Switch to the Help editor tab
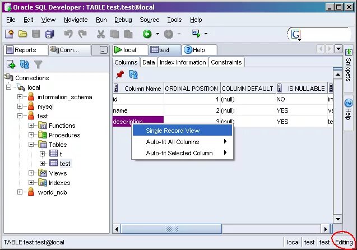Image resolution: width=357 pixels, height=250 pixels. pos(199,50)
